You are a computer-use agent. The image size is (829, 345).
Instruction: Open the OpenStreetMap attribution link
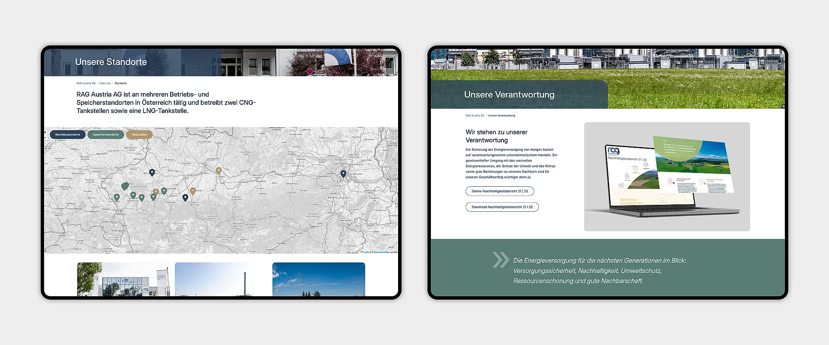tap(381, 252)
